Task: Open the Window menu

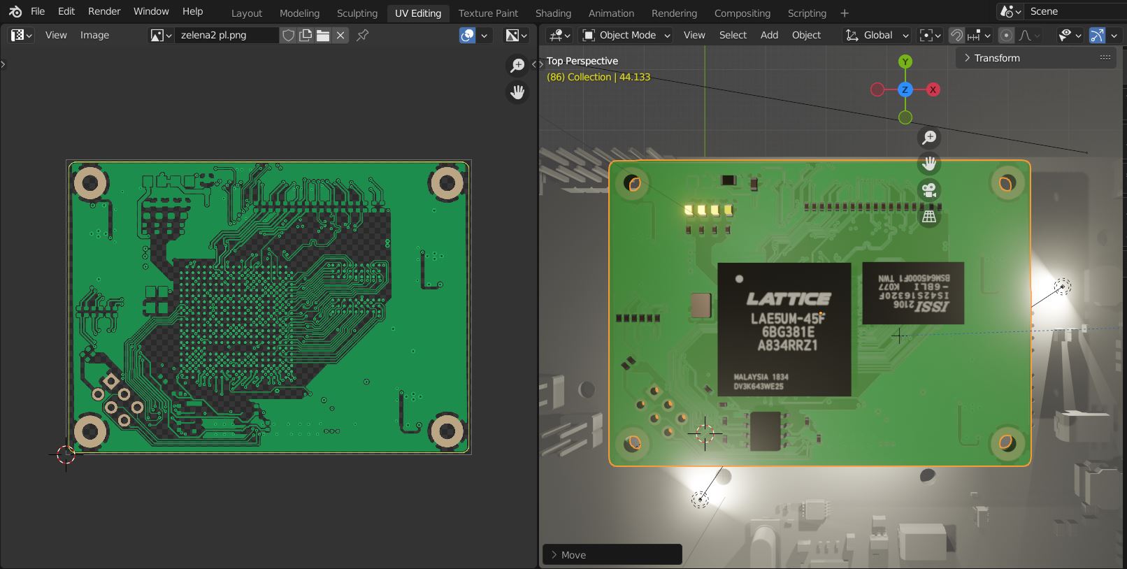Action: 151,11
